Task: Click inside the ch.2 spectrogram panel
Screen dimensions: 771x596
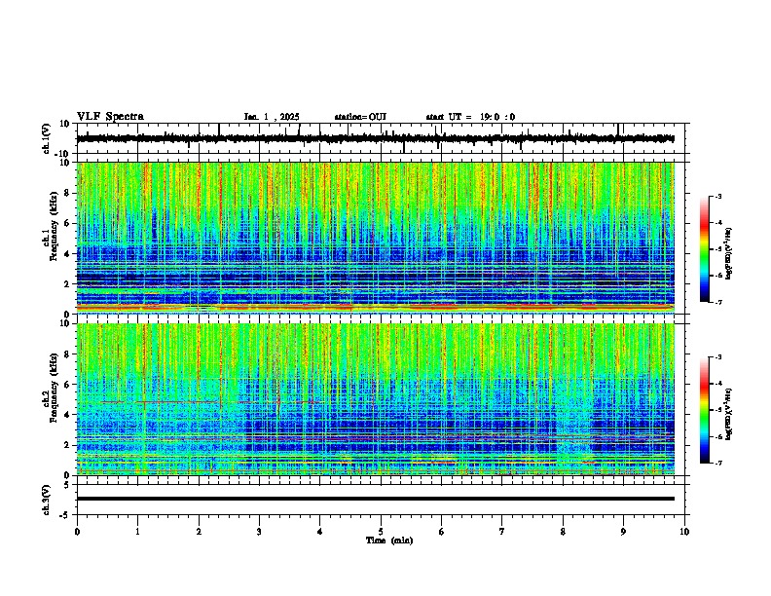Action: 376,399
